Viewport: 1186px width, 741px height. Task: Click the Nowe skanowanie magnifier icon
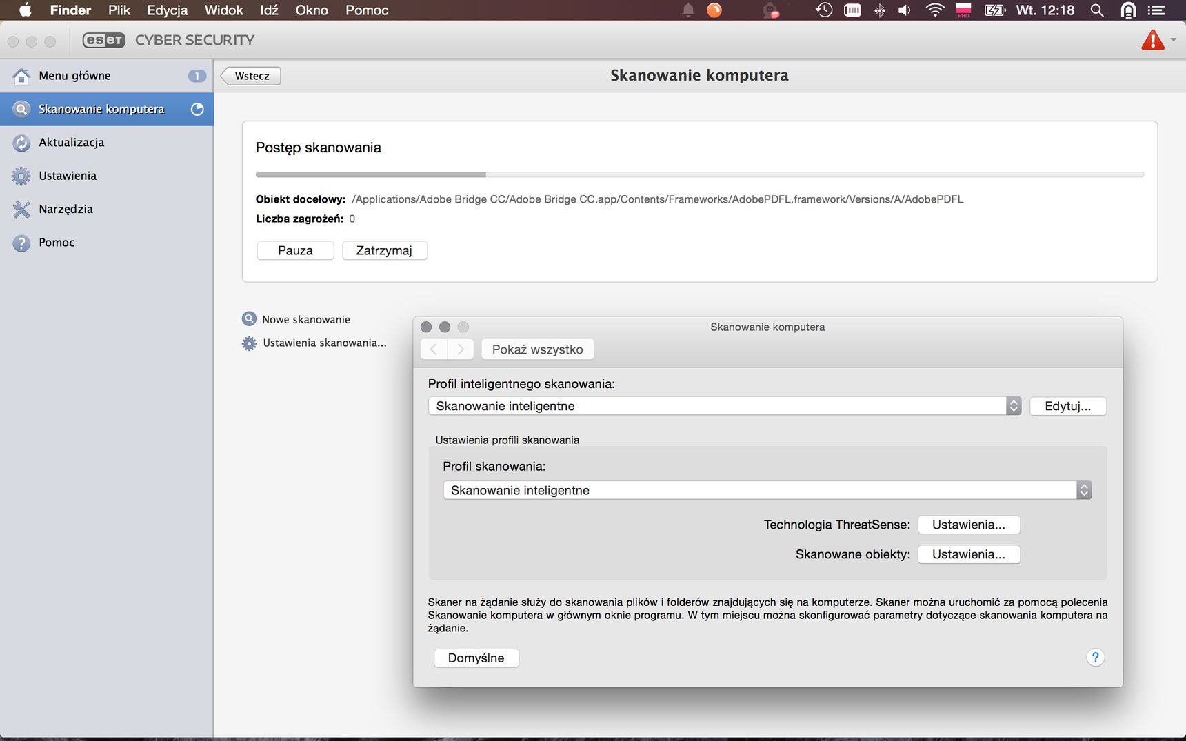(x=249, y=319)
